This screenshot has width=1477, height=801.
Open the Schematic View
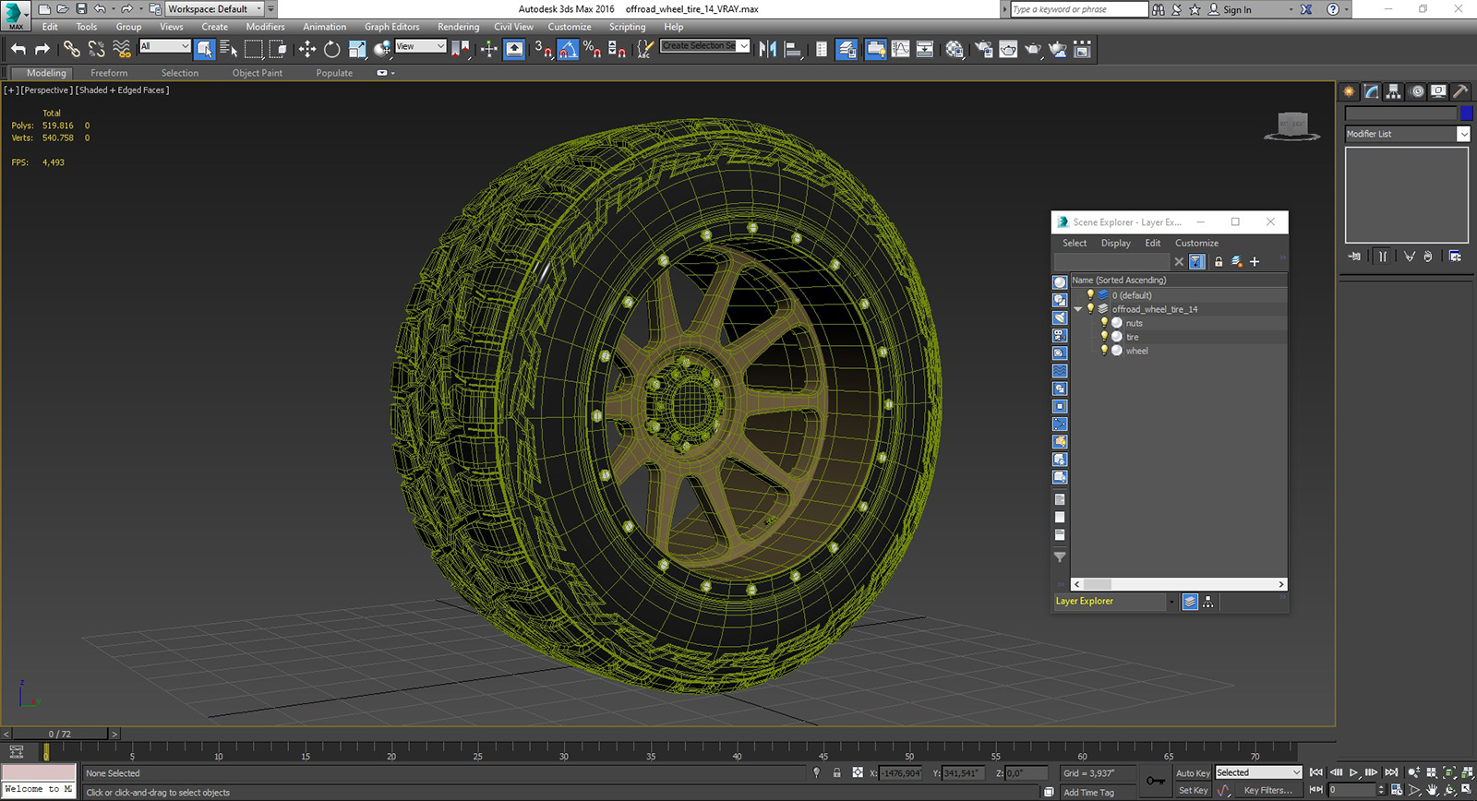point(924,49)
